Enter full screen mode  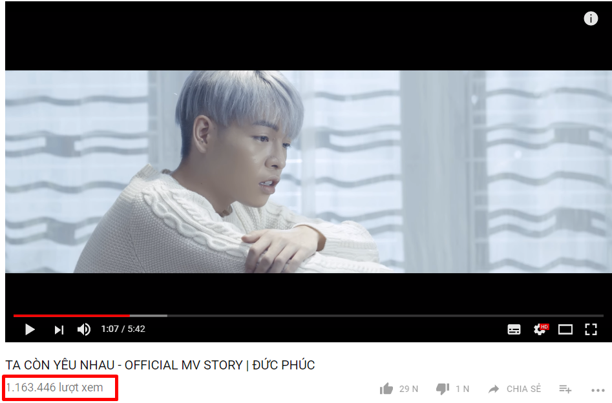click(x=591, y=329)
